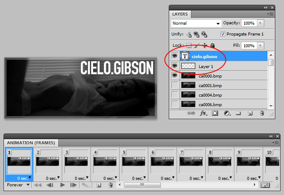Select the ANIMATION (FRAMES) tab

30,143
